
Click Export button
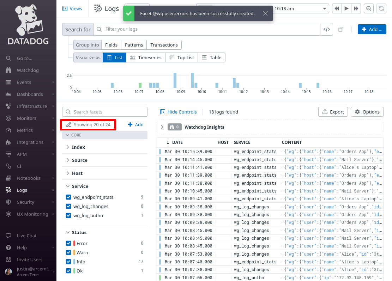(x=333, y=112)
